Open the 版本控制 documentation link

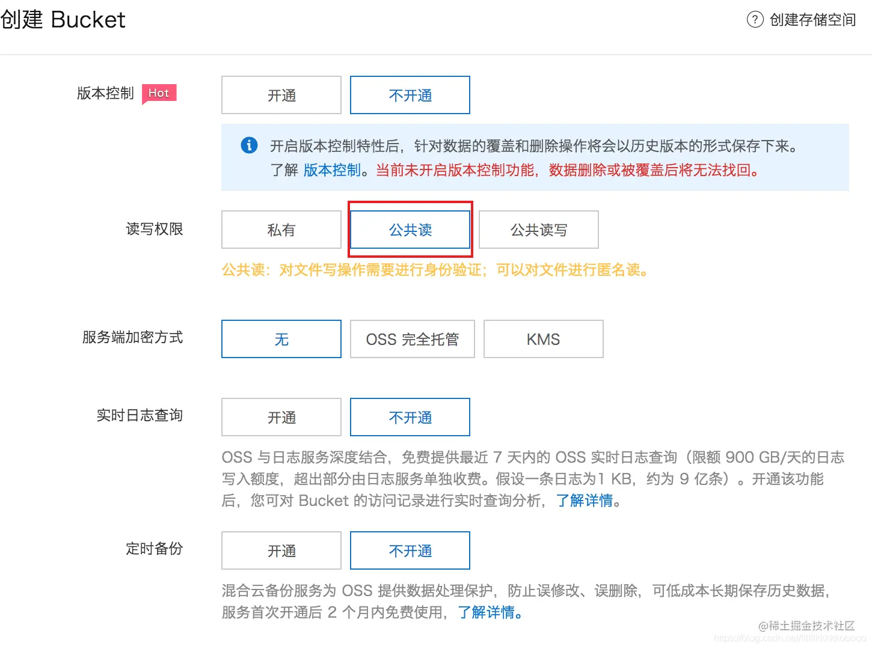331,170
